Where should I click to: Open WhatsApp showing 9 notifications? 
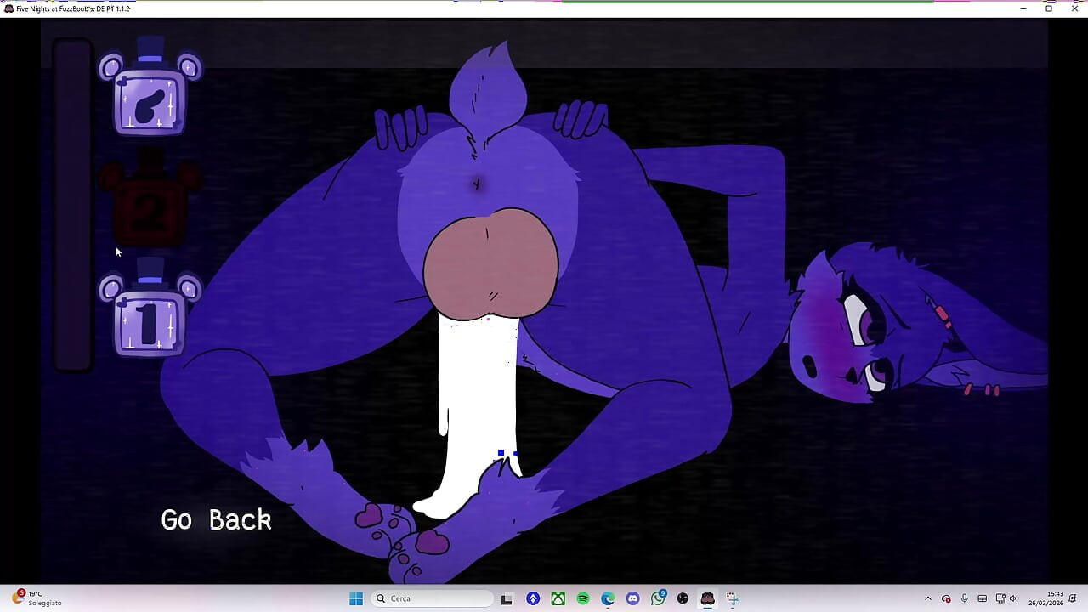pos(658,598)
